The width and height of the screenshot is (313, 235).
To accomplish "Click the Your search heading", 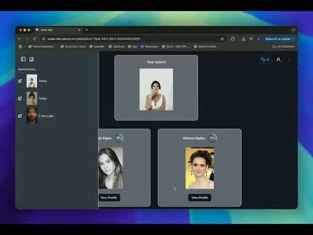I will click(156, 62).
